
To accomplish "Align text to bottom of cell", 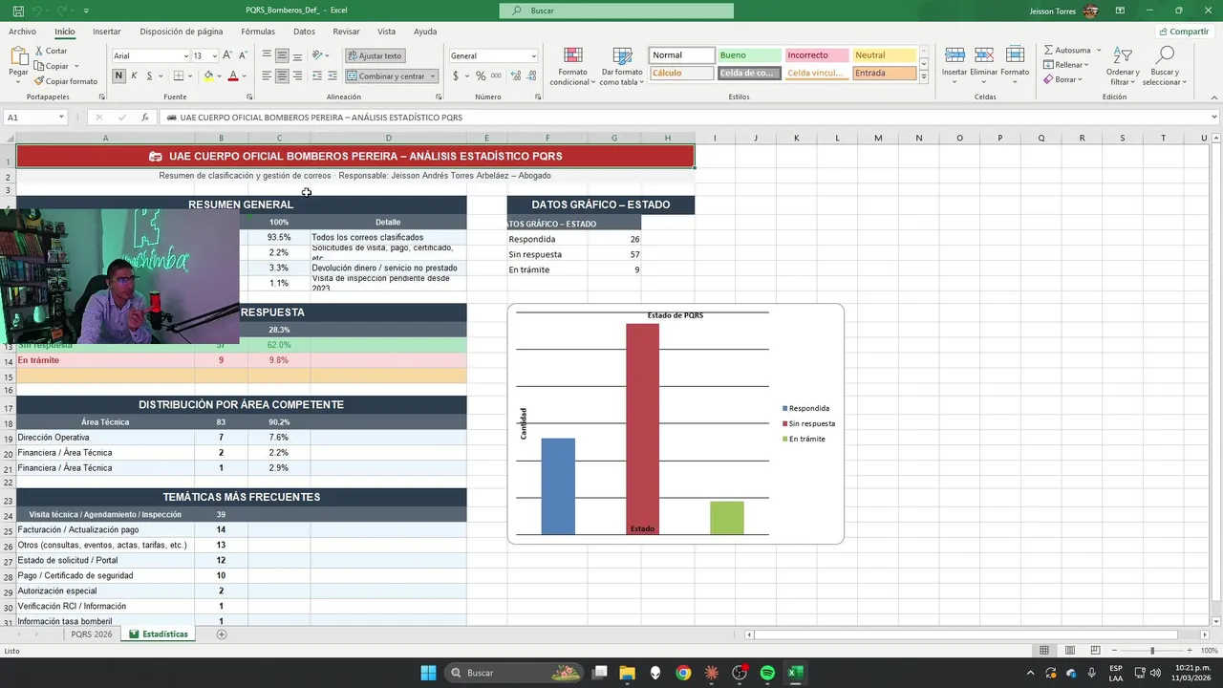I will coord(297,55).
